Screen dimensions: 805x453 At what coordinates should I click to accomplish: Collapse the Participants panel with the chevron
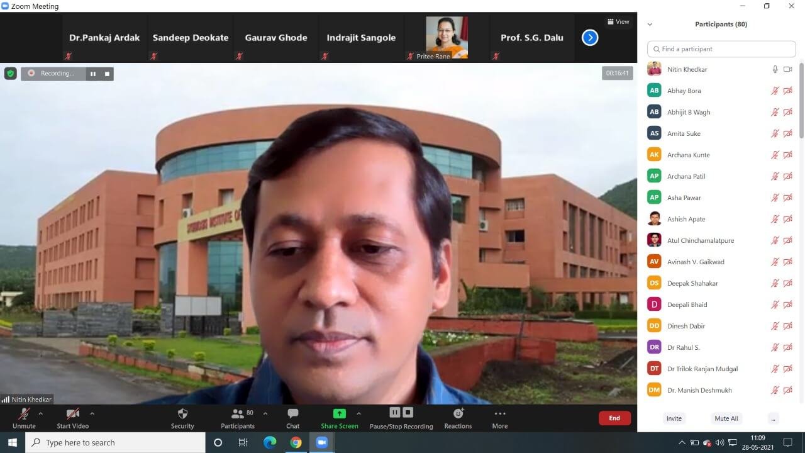tap(650, 25)
